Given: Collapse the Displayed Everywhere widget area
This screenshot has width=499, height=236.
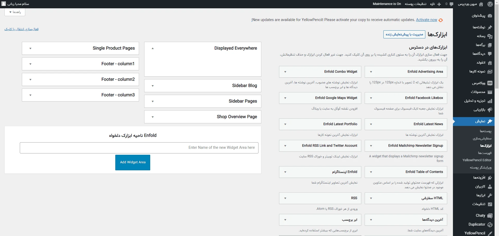Looking at the screenshot, I should (x=153, y=48).
